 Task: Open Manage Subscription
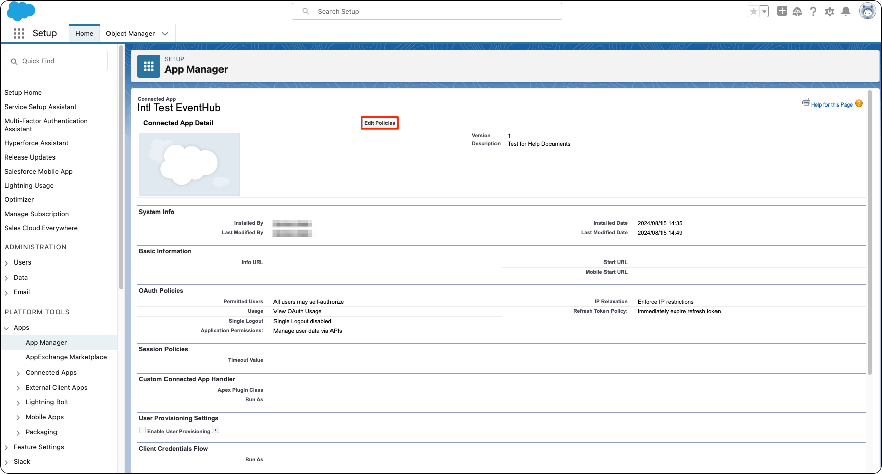[x=36, y=214]
